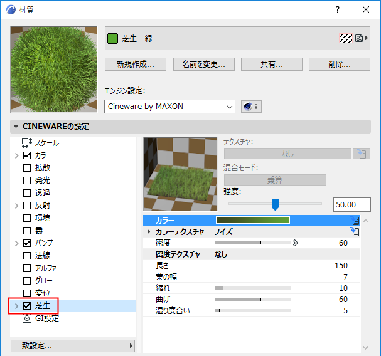Uncheck the バンプ channel checkbox

pos(27,243)
